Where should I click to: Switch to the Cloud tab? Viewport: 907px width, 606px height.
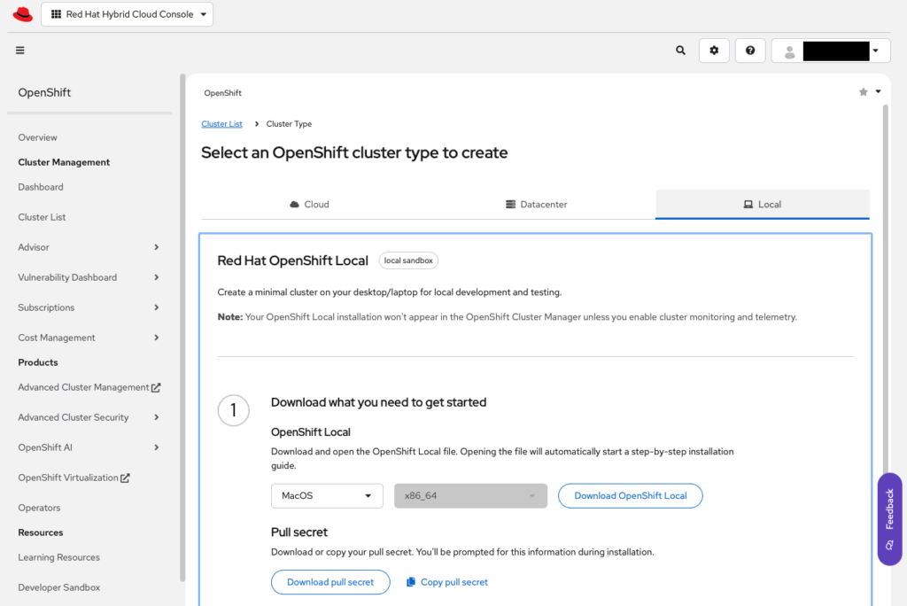point(309,205)
